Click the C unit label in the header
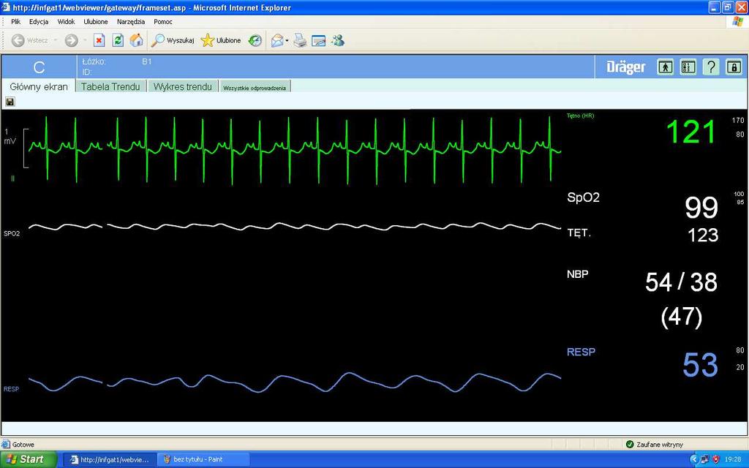The width and height of the screenshot is (749, 468). coord(39,67)
